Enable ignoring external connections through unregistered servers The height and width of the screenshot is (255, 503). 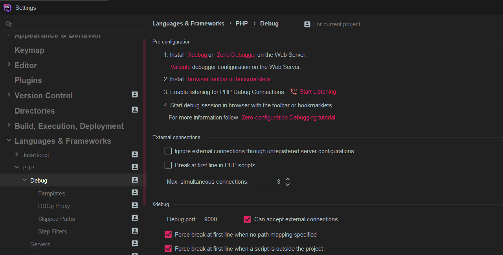tap(168, 151)
